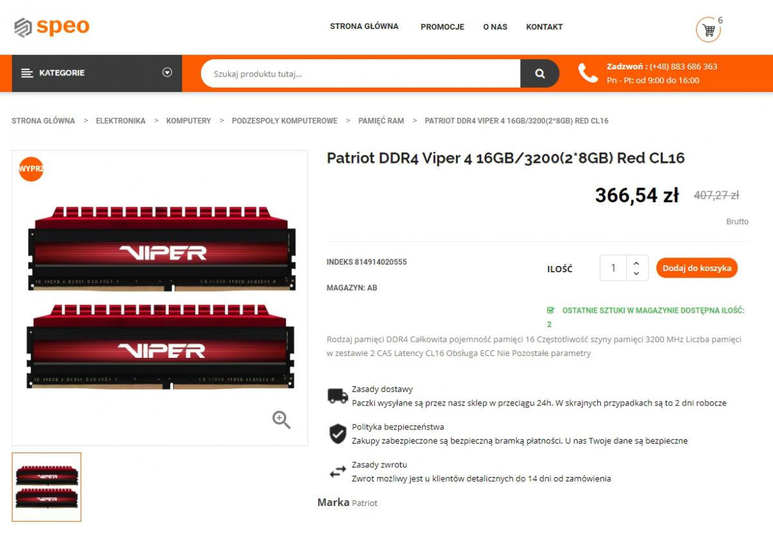Open the Pamięć RAM breadcrumb link
Screen dimensions: 773x535
[381, 121]
